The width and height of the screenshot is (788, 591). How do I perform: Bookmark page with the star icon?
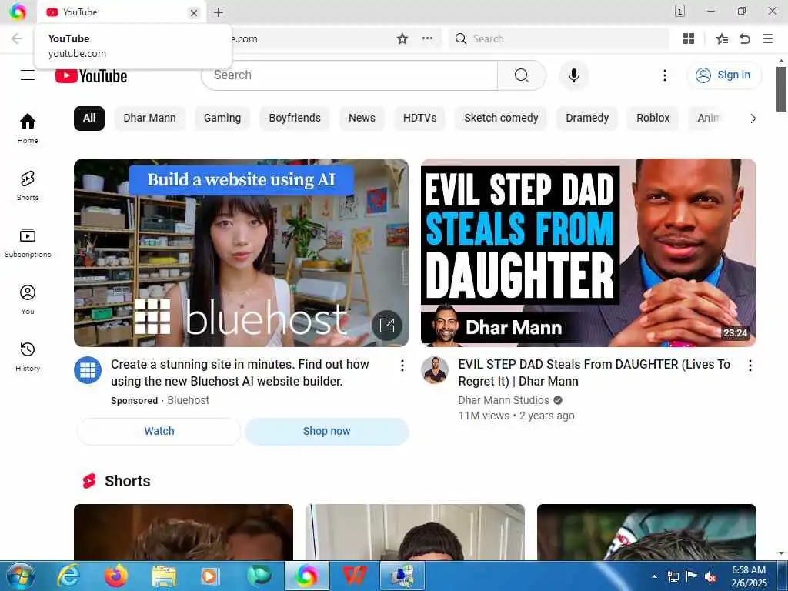[402, 38]
